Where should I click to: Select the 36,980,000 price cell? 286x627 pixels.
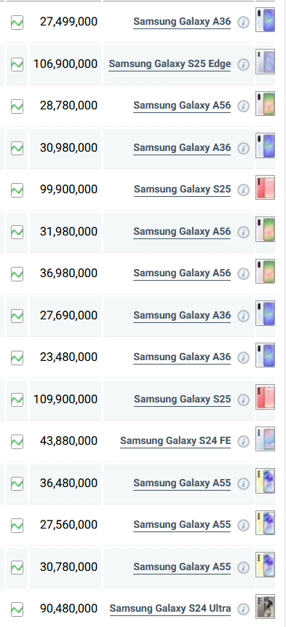pos(65,273)
